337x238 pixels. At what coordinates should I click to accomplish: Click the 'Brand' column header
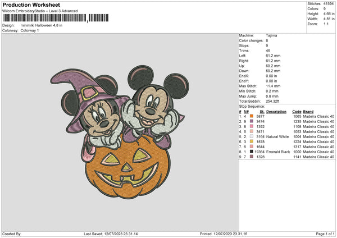[308, 112]
